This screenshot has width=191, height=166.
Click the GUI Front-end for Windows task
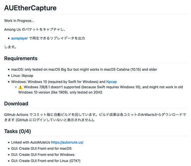[x=43, y=155]
